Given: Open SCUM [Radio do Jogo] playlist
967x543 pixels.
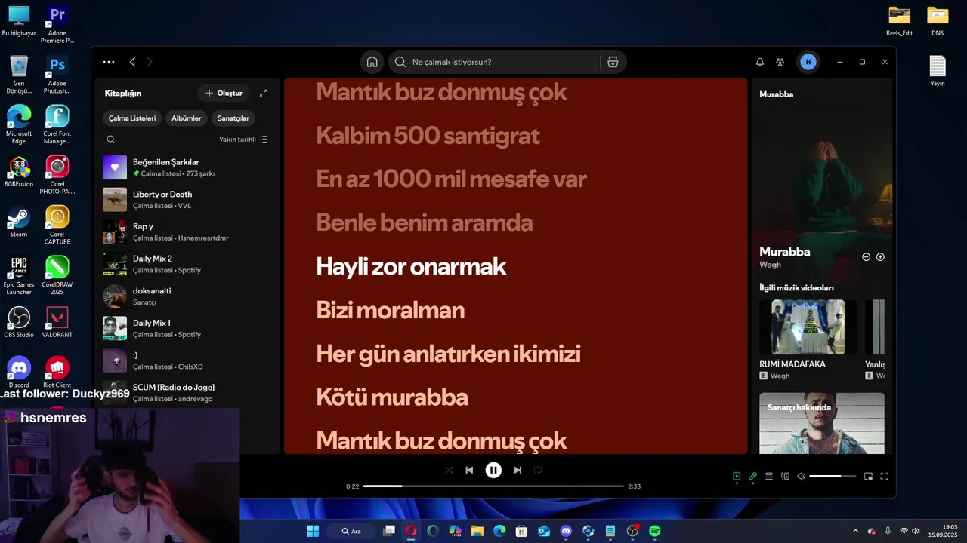Looking at the screenshot, I should pyautogui.click(x=188, y=392).
